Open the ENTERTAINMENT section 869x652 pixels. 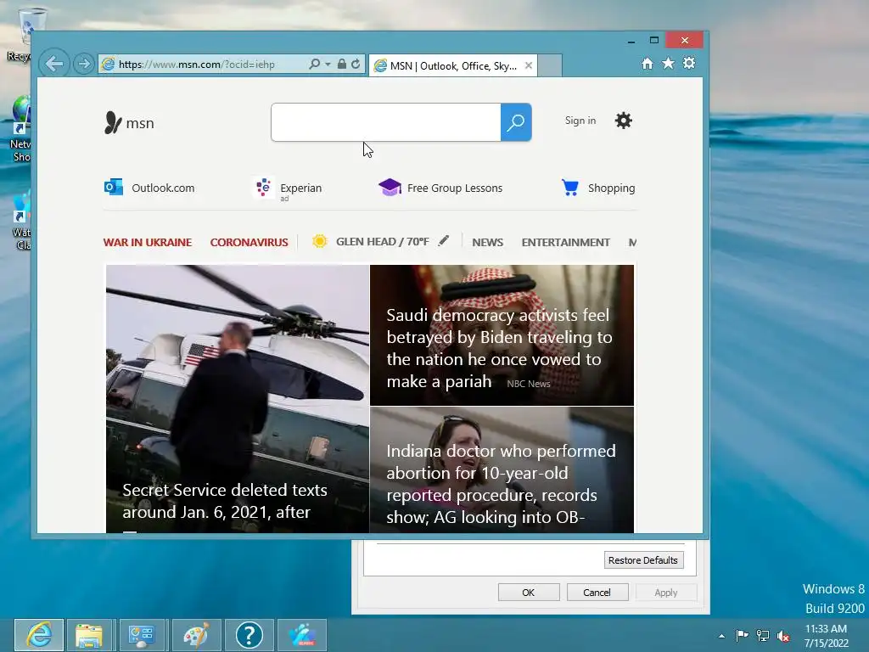(x=565, y=242)
